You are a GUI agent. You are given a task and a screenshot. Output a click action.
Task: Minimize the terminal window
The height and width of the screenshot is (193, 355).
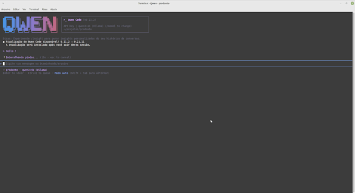(x=340, y=4)
